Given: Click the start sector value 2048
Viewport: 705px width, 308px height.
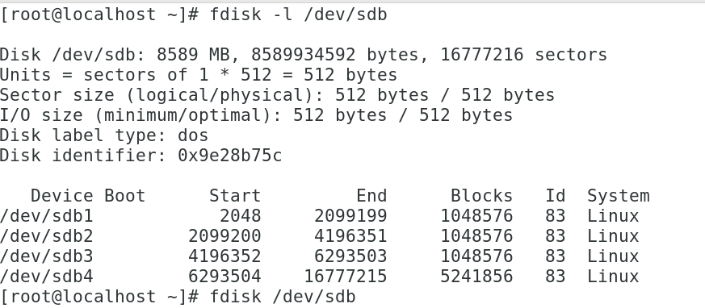Looking at the screenshot, I should 241,216.
